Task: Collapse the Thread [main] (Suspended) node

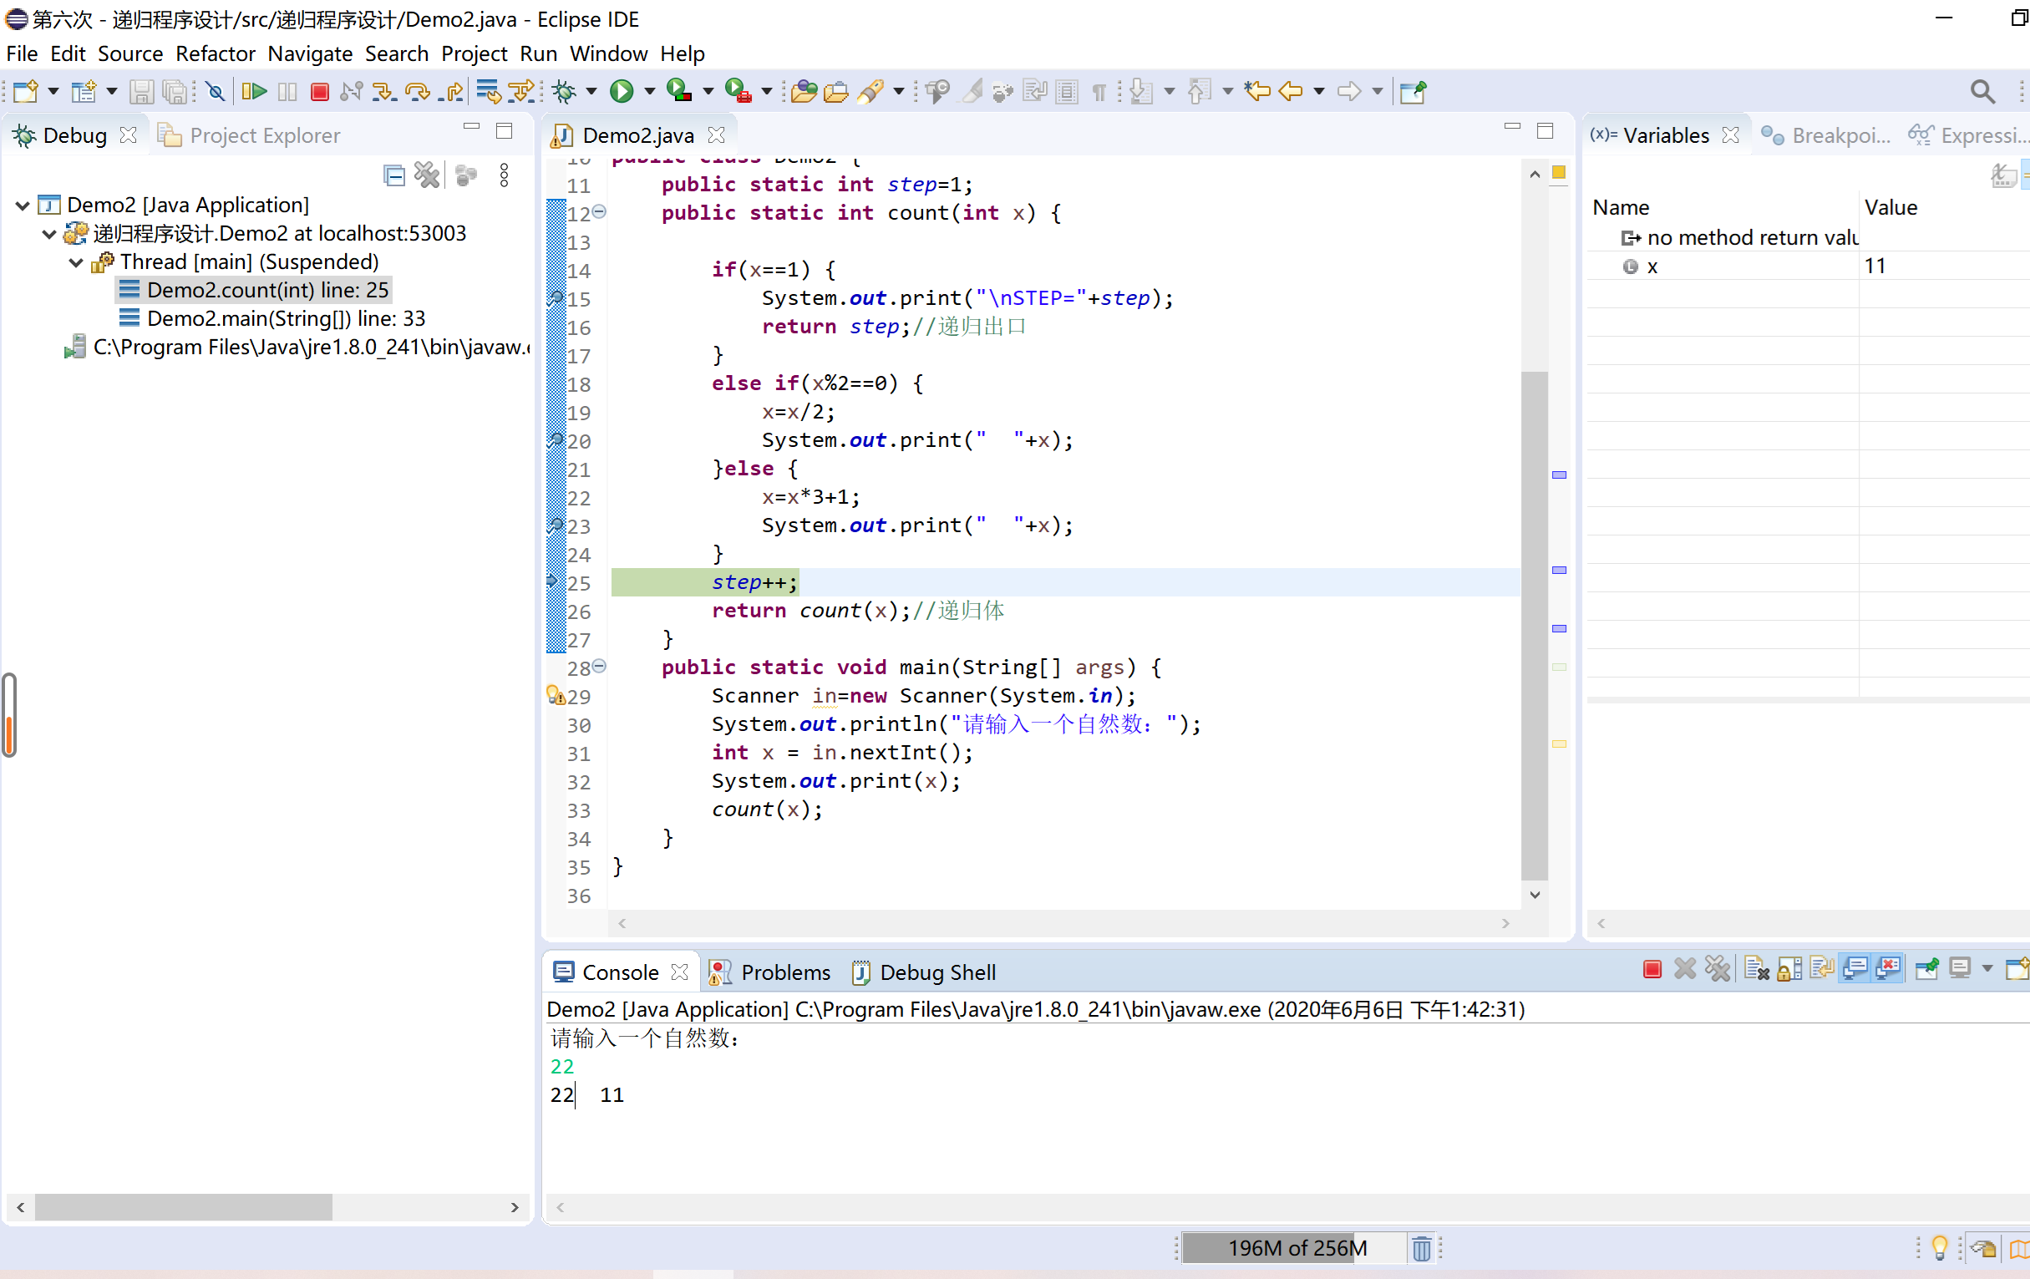Action: (76, 262)
